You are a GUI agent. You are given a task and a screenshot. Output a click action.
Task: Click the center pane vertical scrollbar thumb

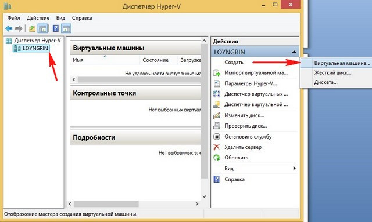point(204,111)
